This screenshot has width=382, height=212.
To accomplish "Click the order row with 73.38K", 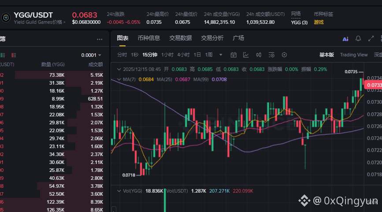I will pos(52,75).
